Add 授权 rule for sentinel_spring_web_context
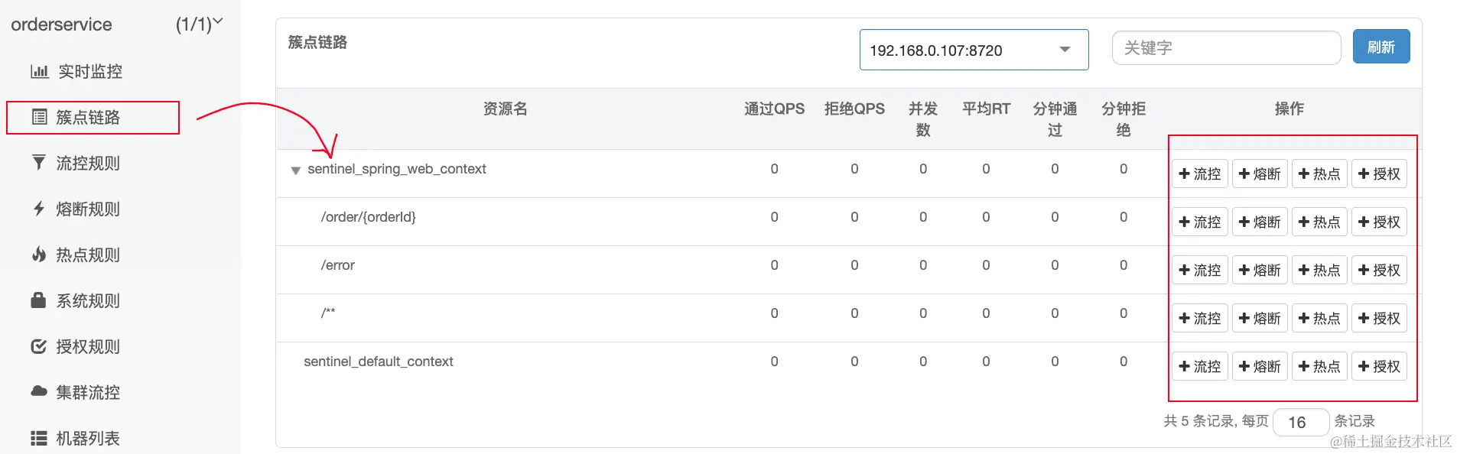 click(1379, 173)
